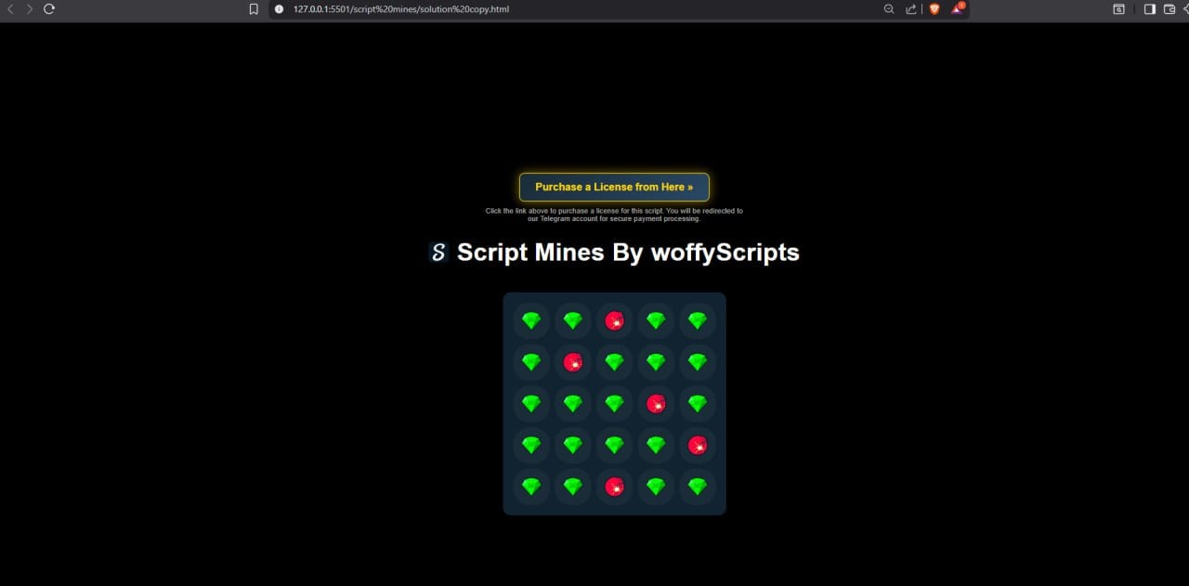Click the mine in the fourth row
This screenshot has height=586, width=1189.
click(x=698, y=446)
